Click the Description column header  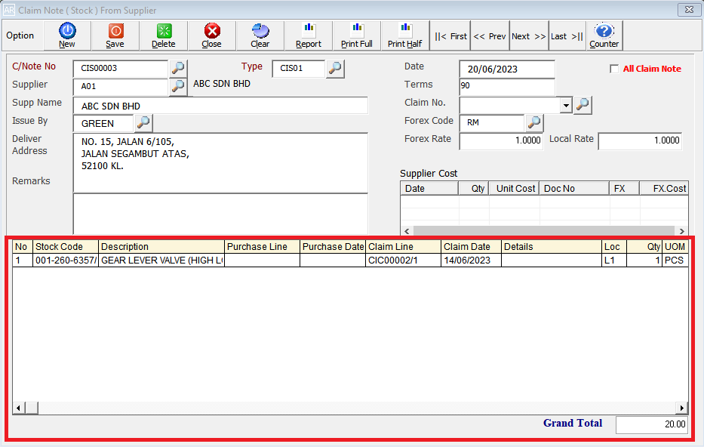click(161, 247)
